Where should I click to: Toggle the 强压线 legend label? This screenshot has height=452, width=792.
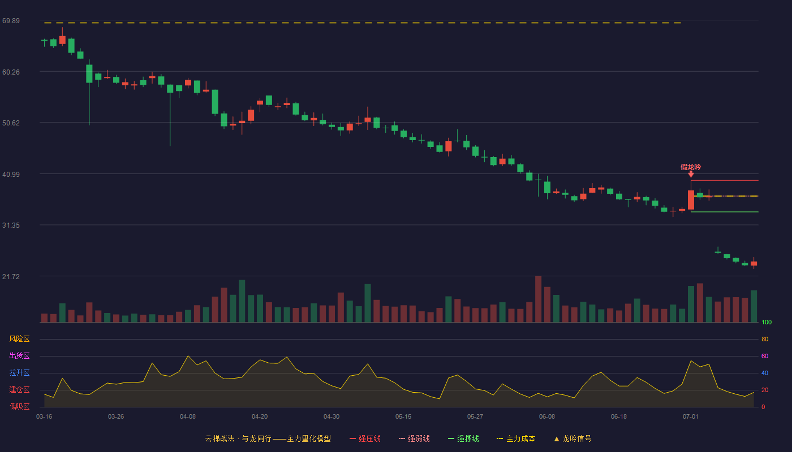pyautogui.click(x=369, y=438)
